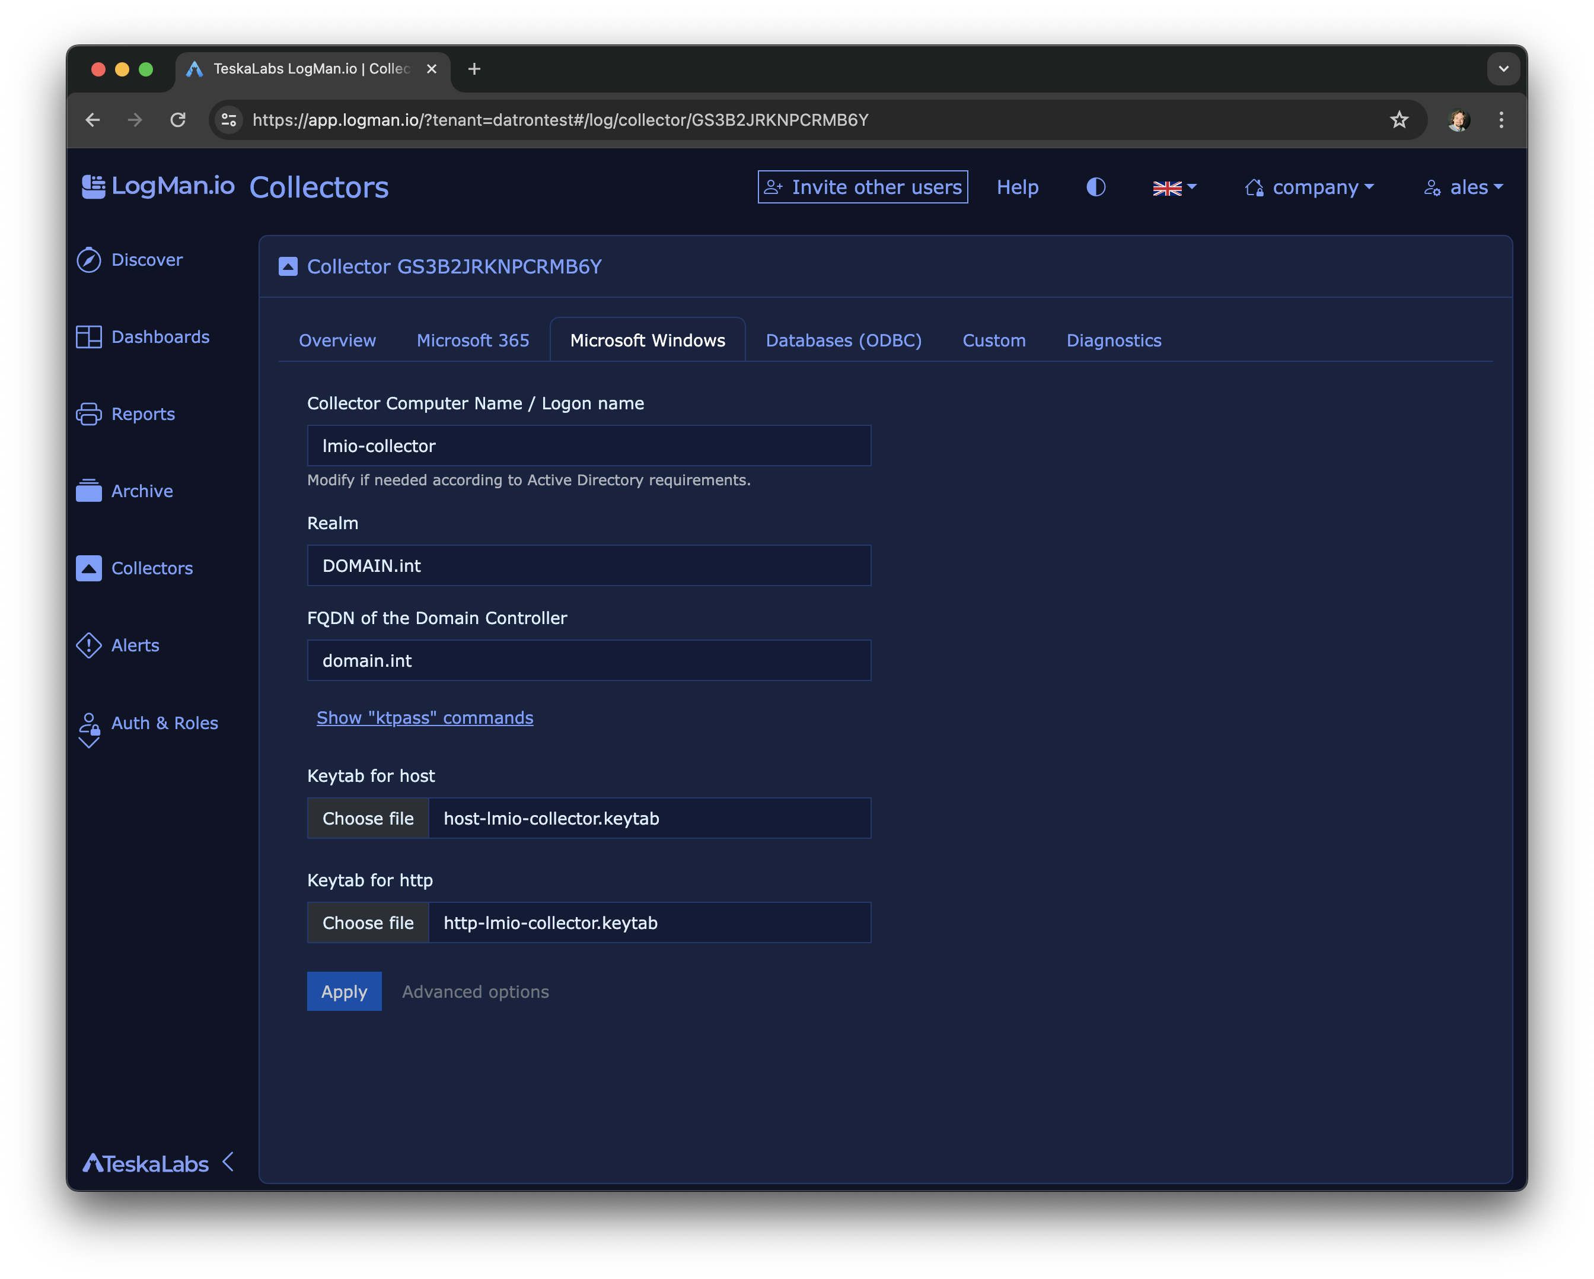Viewport: 1594px width, 1279px height.
Task: View site information icon in address bar
Action: 229,120
